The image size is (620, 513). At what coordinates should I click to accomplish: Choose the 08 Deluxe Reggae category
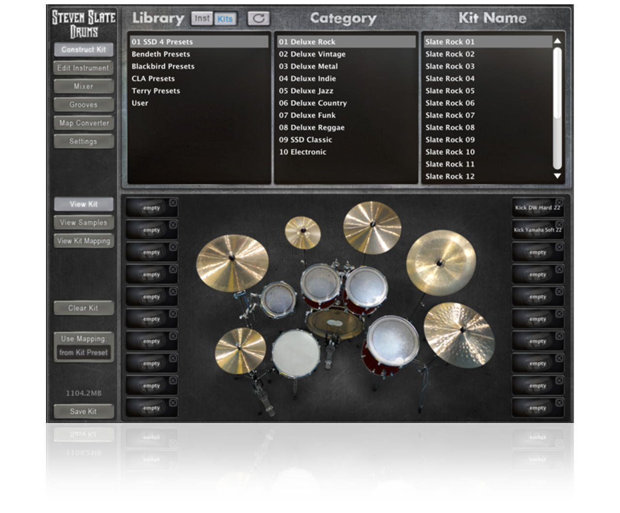tap(346, 127)
